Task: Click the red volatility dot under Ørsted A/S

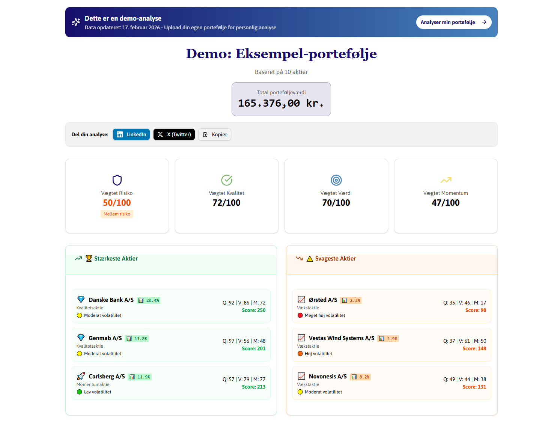Action: coord(300,315)
